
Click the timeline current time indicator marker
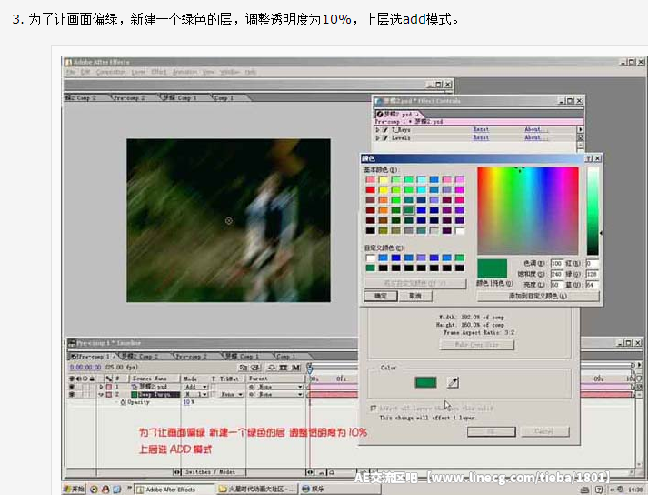309,368
